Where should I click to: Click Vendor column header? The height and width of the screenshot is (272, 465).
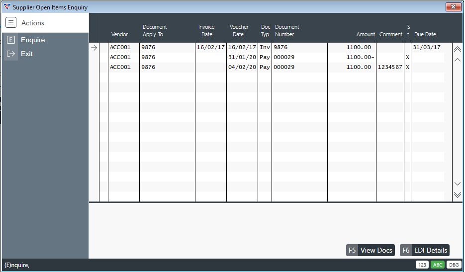pyautogui.click(x=119, y=34)
